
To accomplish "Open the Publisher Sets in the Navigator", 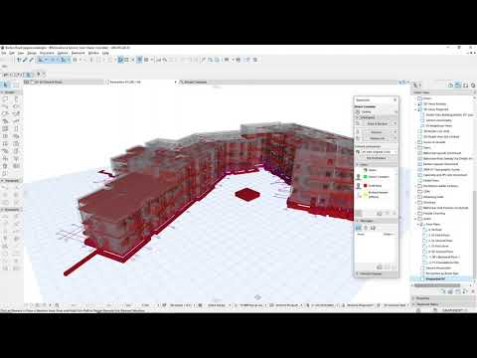I will tap(473, 86).
